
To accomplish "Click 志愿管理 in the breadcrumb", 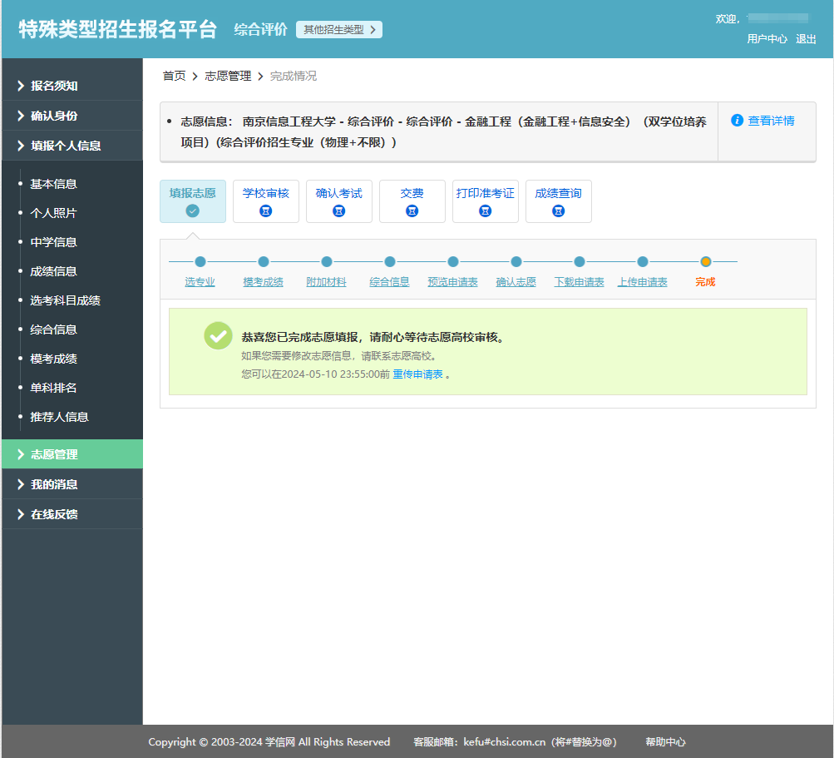I will coord(228,76).
